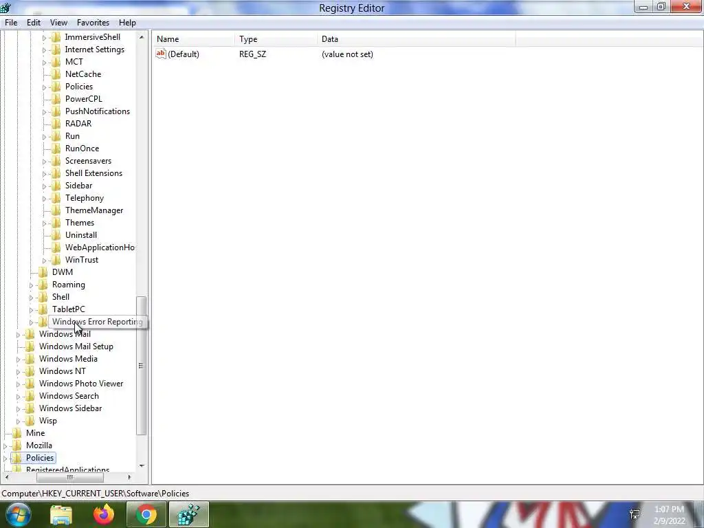Click the network tray icon
Viewport: 704px width, 528px height.
(x=635, y=514)
